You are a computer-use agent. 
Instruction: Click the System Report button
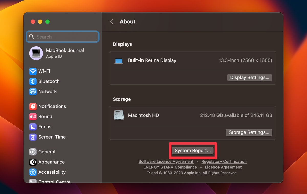[x=193, y=151]
